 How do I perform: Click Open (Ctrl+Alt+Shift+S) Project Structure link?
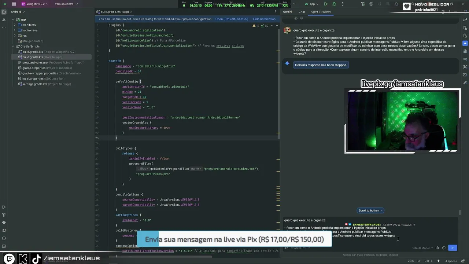232,19
